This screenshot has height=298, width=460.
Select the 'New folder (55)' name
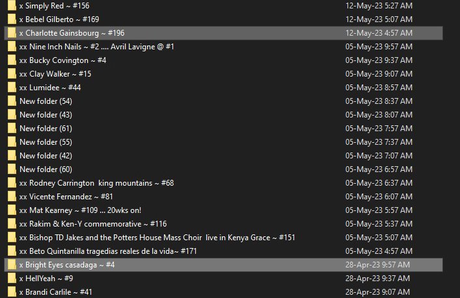tap(46, 142)
